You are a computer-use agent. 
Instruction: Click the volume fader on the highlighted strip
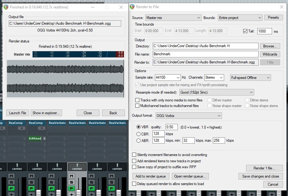pos(79,193)
